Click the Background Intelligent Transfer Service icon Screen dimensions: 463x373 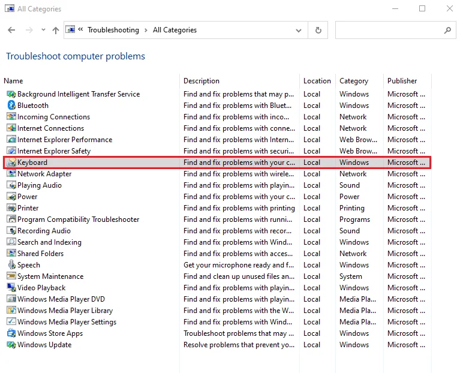click(11, 94)
